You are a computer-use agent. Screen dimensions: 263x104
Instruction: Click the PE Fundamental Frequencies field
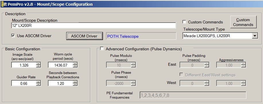point(193,95)
